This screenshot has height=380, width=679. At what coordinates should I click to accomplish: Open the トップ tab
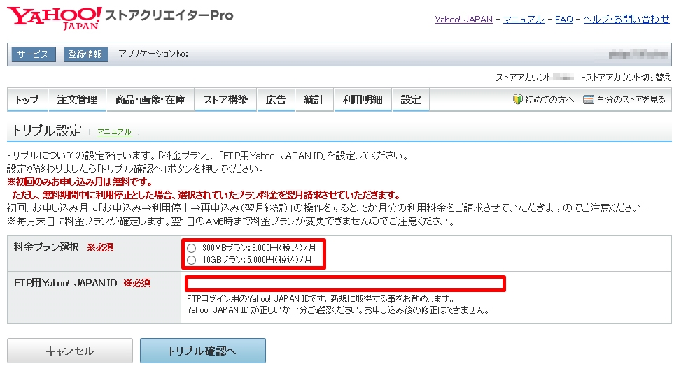coord(27,100)
